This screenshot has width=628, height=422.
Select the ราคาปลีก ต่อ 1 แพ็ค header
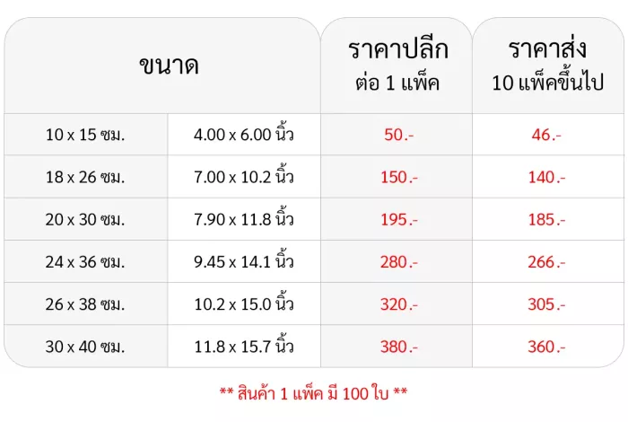397,66
